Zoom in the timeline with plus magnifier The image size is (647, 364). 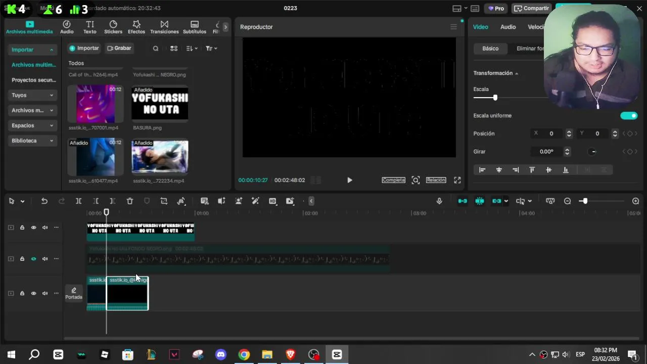pyautogui.click(x=635, y=201)
